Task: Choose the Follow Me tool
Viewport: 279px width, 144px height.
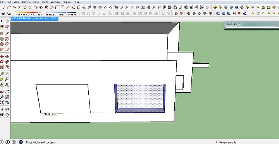Action: pyautogui.click(x=7, y=62)
